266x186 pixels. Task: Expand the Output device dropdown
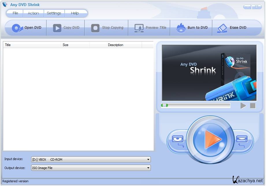[x=148, y=168]
